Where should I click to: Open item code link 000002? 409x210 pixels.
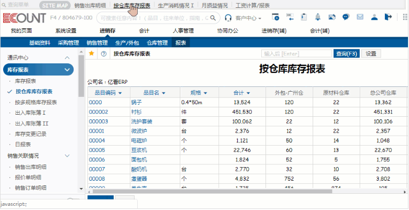point(98,112)
